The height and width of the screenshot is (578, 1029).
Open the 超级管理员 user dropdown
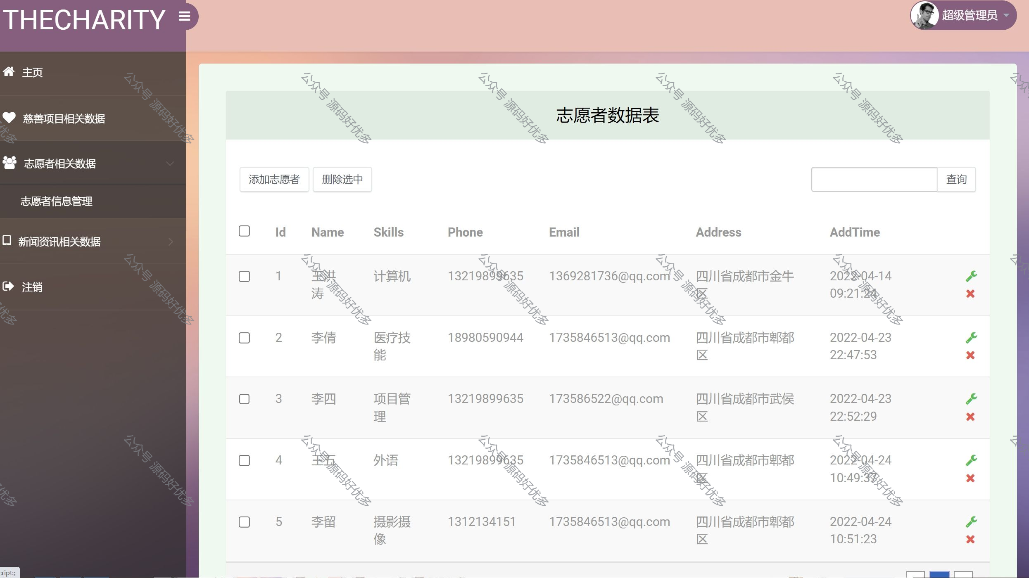pos(969,15)
